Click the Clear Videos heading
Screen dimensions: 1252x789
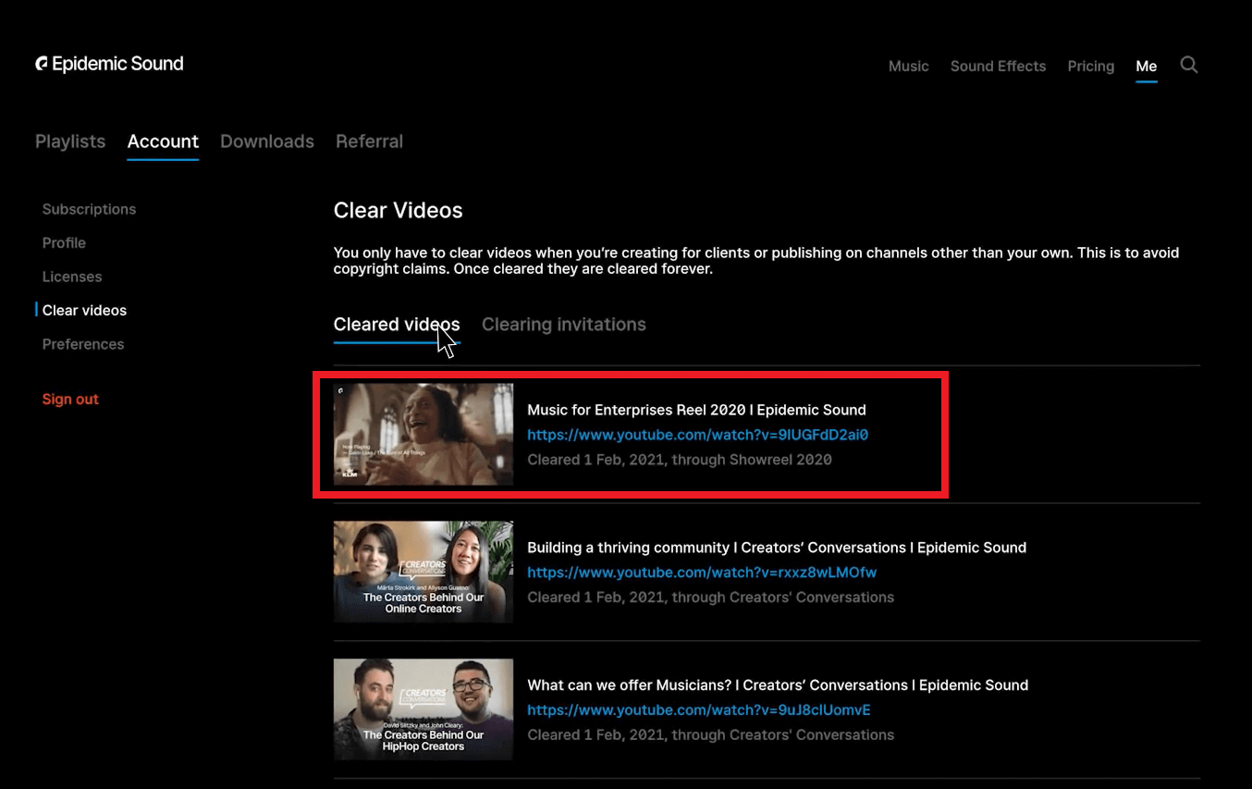tap(398, 211)
